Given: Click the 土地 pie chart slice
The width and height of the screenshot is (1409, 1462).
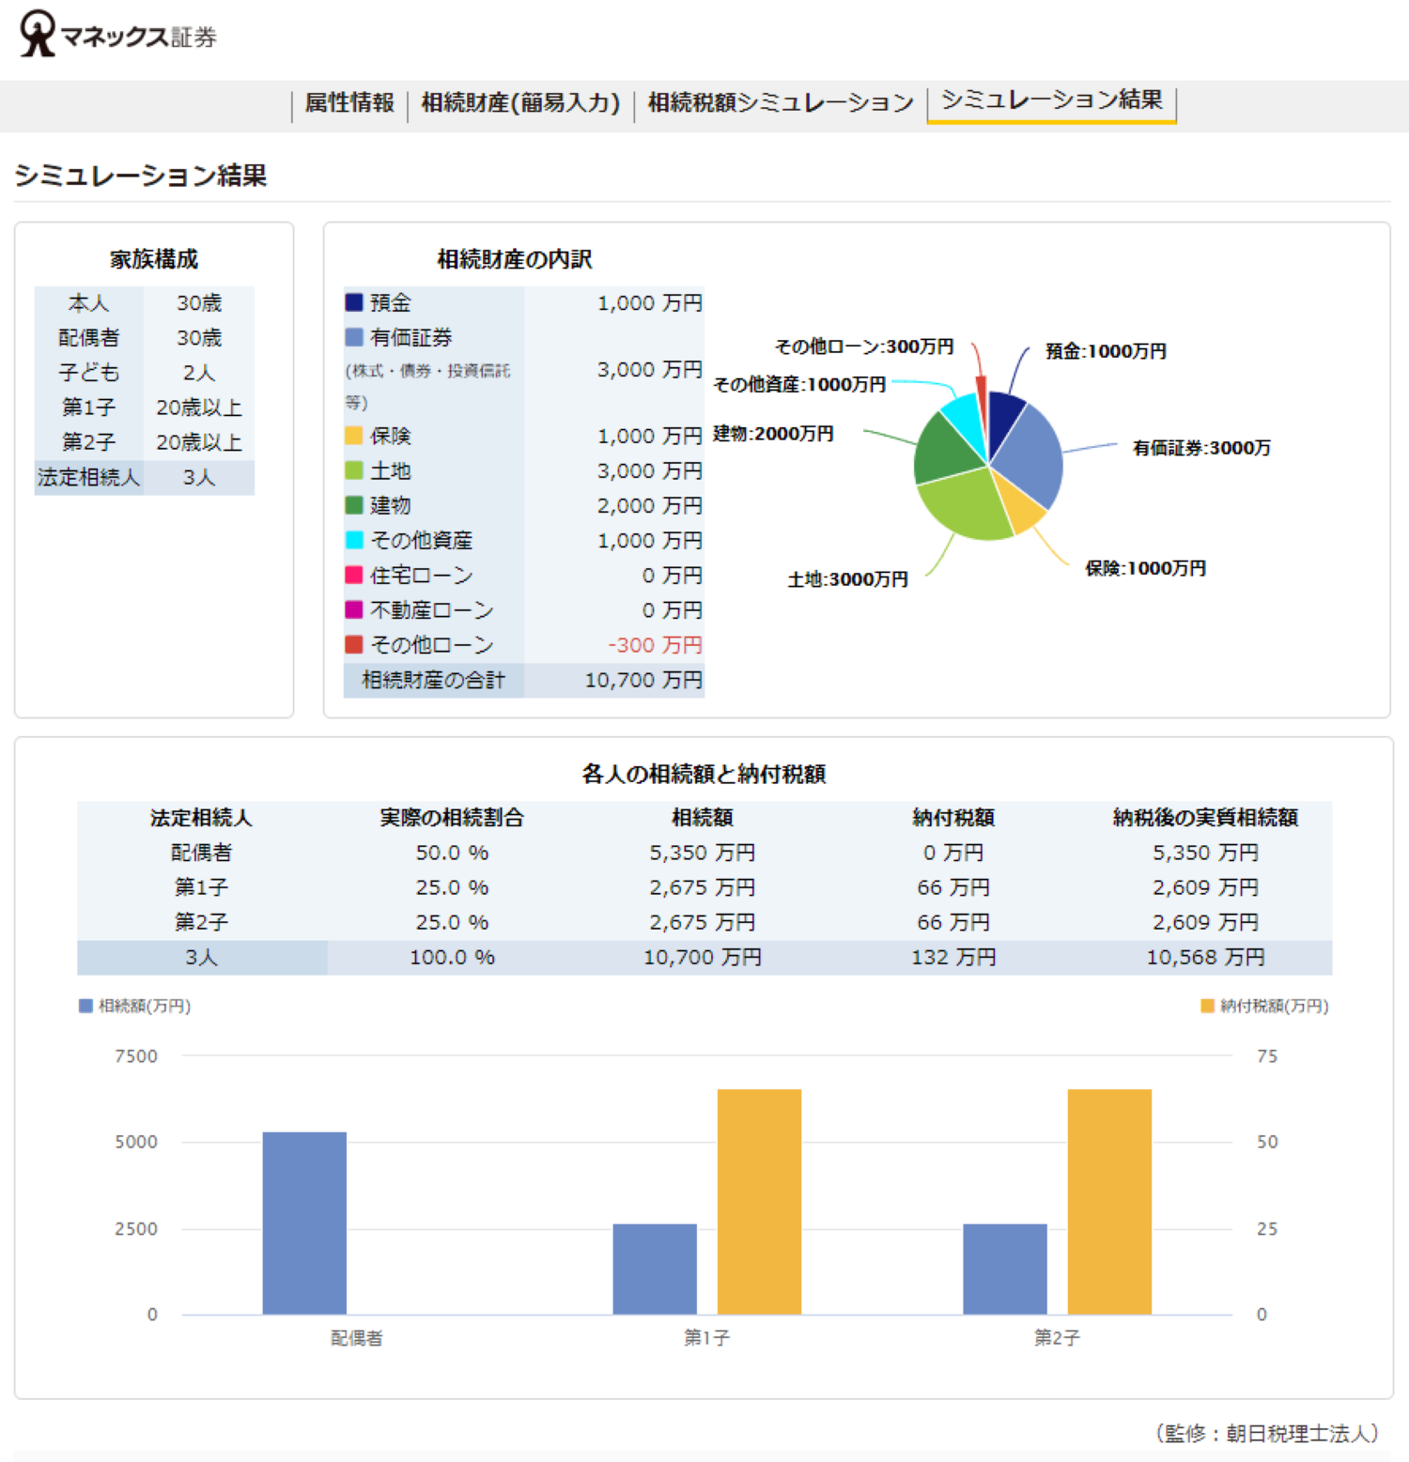Looking at the screenshot, I should [968, 507].
